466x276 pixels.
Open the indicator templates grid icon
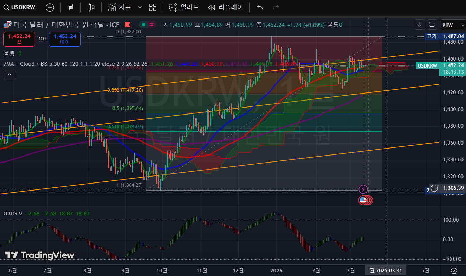pyautogui.click(x=153, y=7)
